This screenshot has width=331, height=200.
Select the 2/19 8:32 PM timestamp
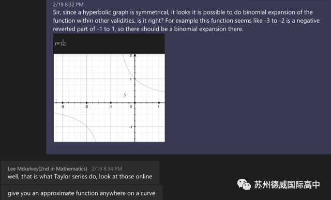pos(68,5)
